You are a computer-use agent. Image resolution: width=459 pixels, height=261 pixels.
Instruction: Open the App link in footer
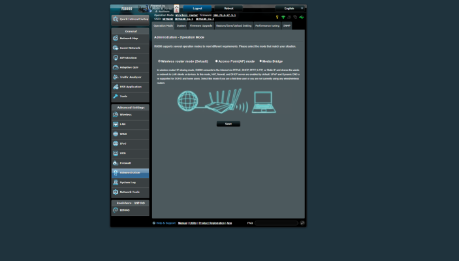coord(229,223)
